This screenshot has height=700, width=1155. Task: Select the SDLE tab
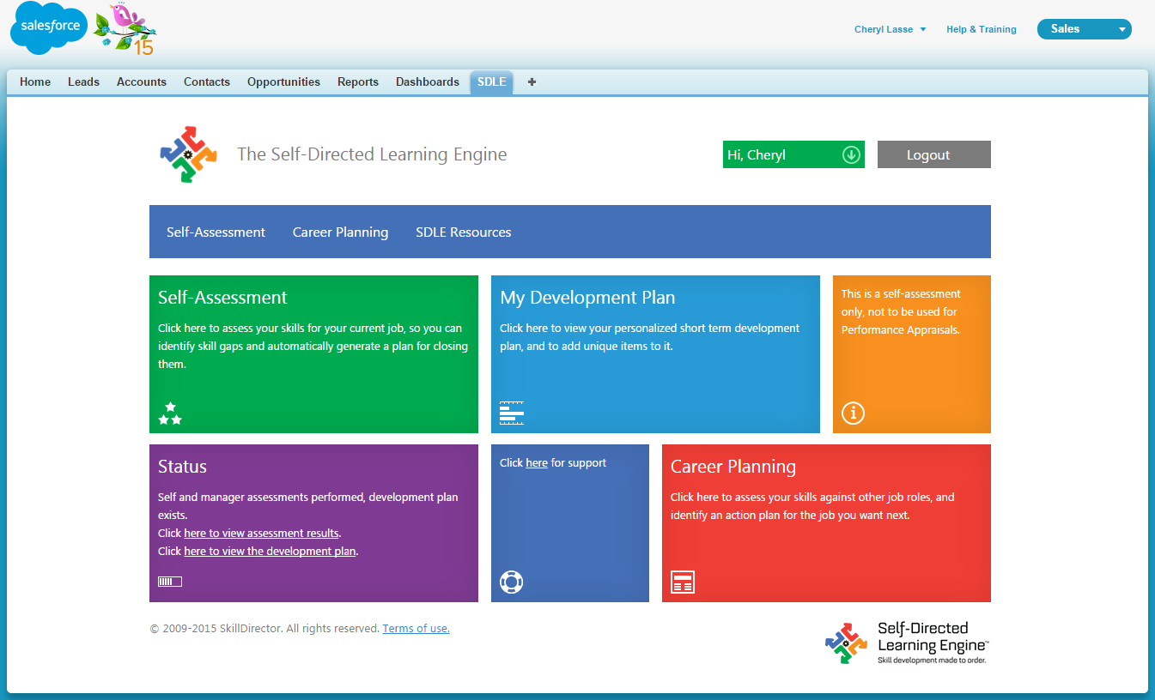(x=491, y=82)
